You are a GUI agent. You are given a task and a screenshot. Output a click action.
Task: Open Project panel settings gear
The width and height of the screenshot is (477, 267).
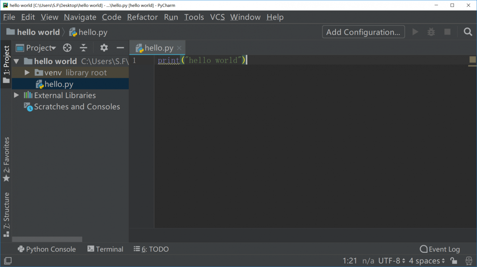point(104,48)
